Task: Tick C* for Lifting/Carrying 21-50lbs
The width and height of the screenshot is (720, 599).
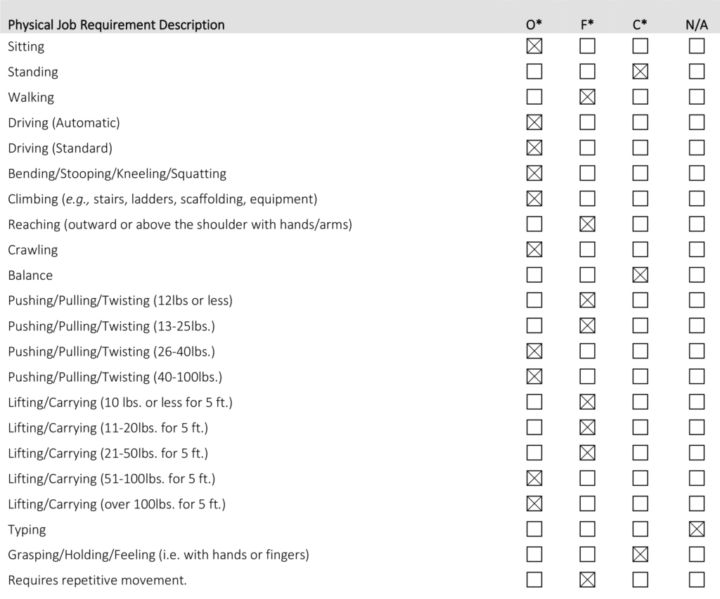Action: [640, 453]
